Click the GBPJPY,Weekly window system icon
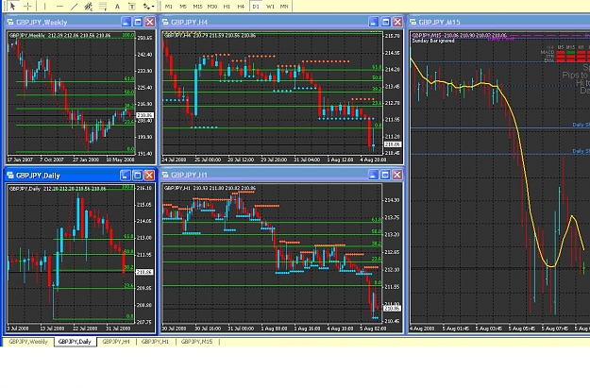Viewport: 590px width, 388px height. [x=10, y=23]
